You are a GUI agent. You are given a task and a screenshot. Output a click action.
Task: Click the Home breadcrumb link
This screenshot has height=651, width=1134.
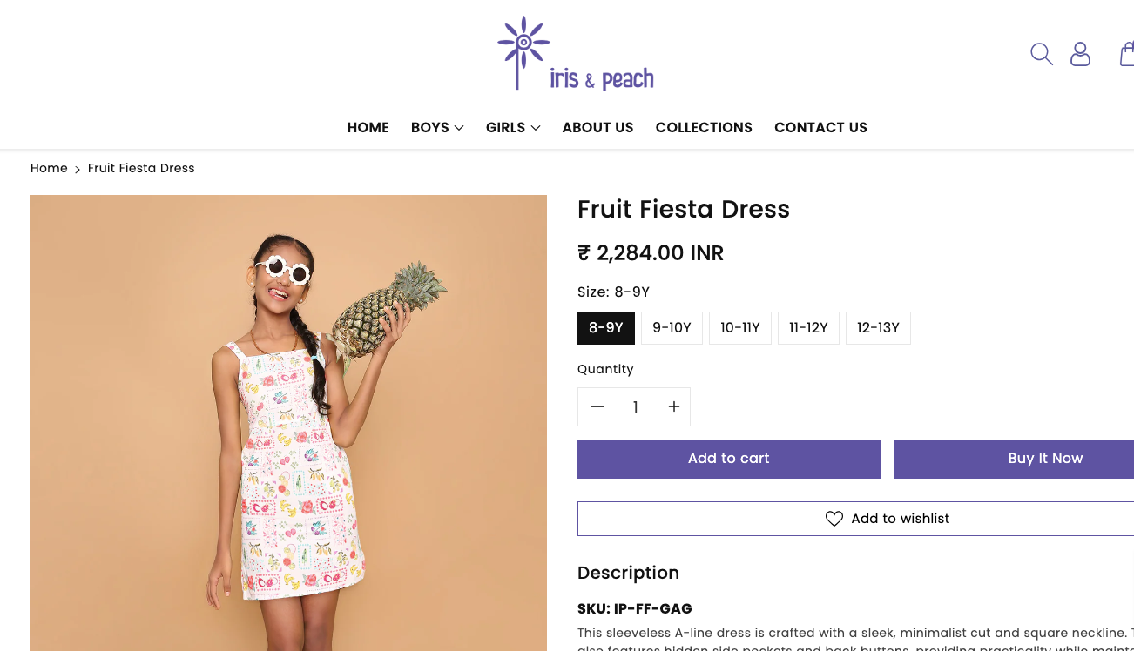[x=49, y=168]
